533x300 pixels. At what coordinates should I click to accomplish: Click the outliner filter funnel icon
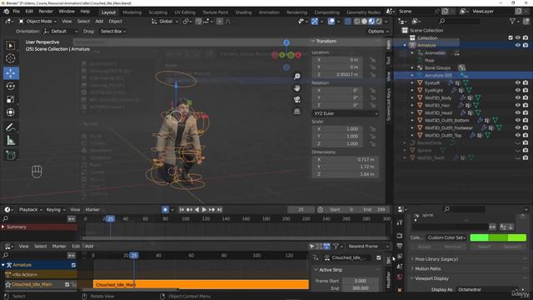(x=512, y=21)
